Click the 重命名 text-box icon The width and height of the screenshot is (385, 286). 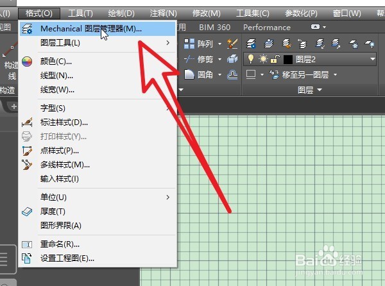[27, 244]
